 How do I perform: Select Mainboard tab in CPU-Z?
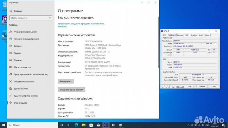tap(172, 35)
